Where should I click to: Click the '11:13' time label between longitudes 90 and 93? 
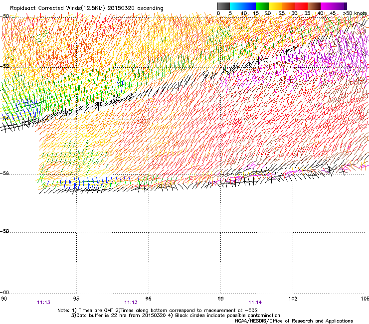(43, 303)
